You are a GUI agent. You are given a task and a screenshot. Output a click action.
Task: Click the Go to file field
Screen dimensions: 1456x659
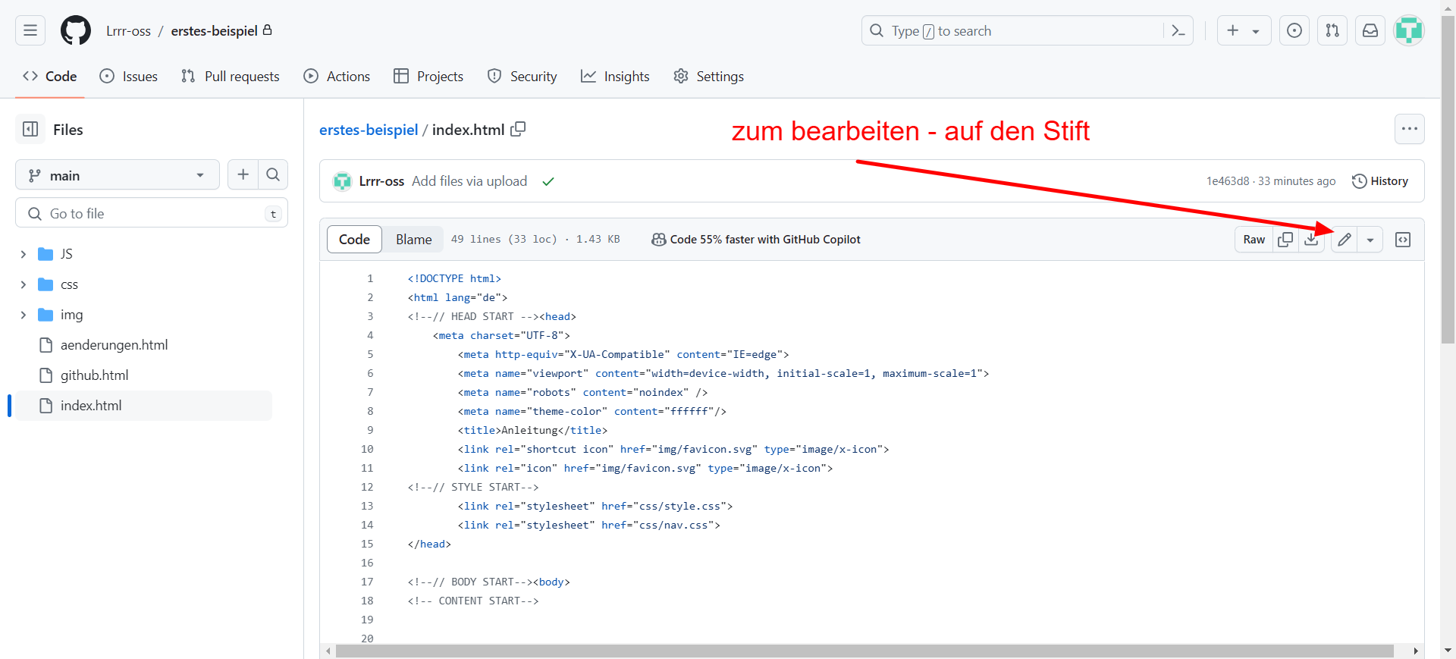click(152, 214)
